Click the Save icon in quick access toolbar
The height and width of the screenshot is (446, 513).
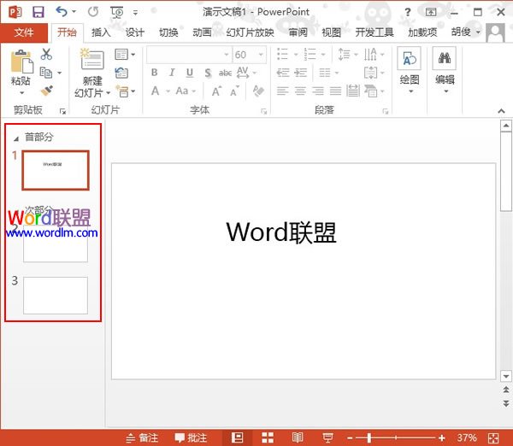point(38,12)
